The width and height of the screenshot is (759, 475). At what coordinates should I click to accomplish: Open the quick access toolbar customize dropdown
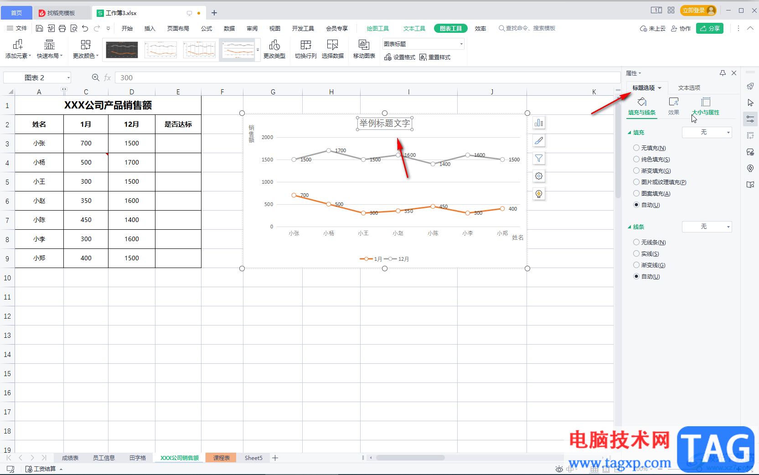pos(108,28)
